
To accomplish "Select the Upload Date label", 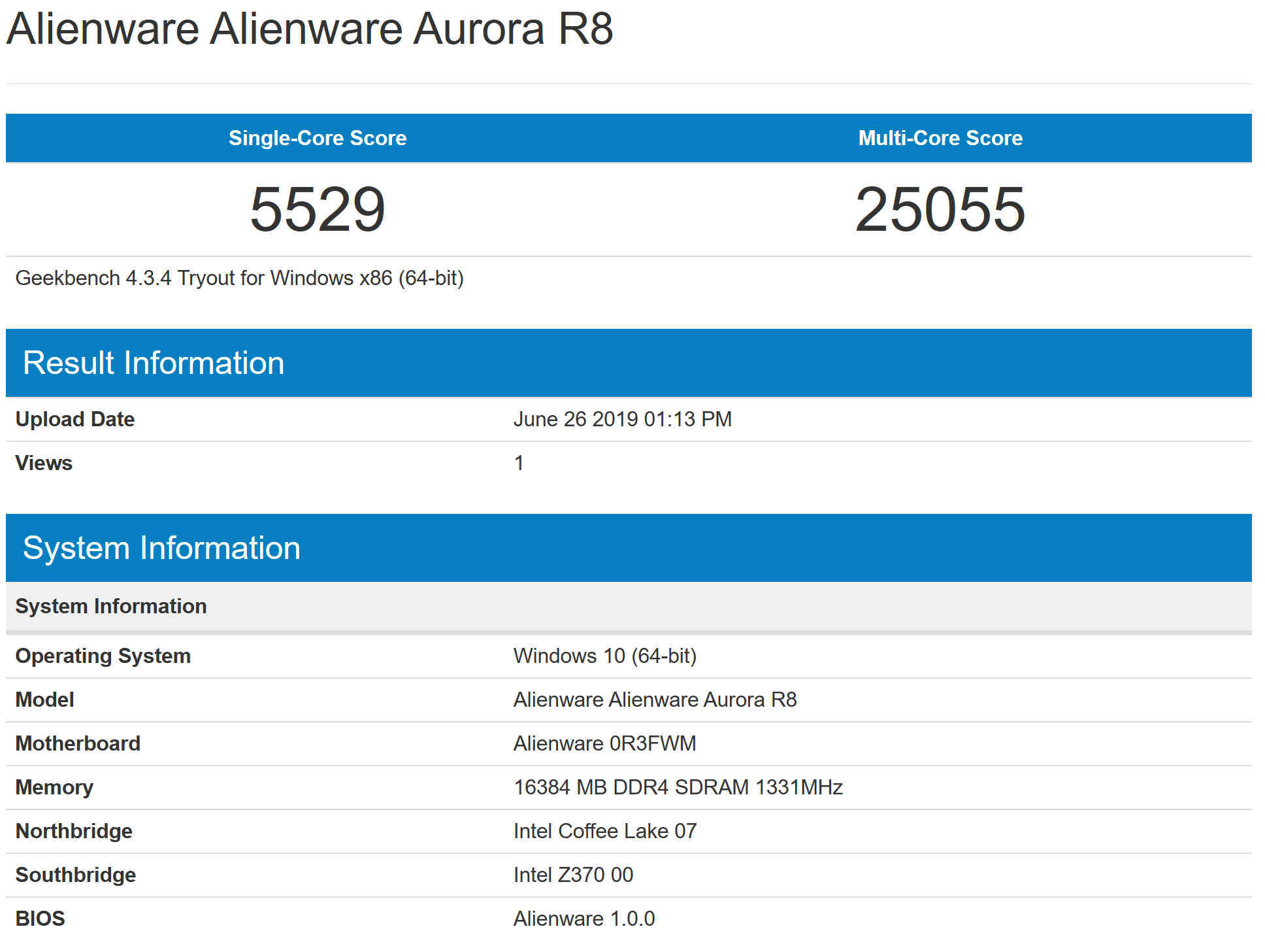I will [x=75, y=419].
